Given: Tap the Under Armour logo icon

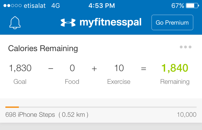Looking at the screenshot, I should (68, 22).
